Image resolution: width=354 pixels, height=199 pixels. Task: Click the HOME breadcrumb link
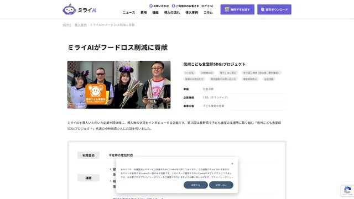tap(67, 25)
